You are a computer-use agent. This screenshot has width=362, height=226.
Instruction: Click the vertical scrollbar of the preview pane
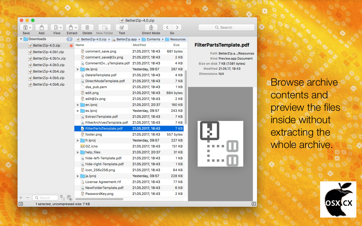[x=255, y=144]
